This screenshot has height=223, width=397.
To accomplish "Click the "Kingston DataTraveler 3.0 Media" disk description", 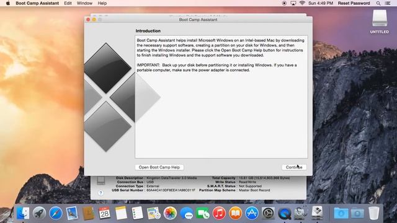I will (172, 178).
